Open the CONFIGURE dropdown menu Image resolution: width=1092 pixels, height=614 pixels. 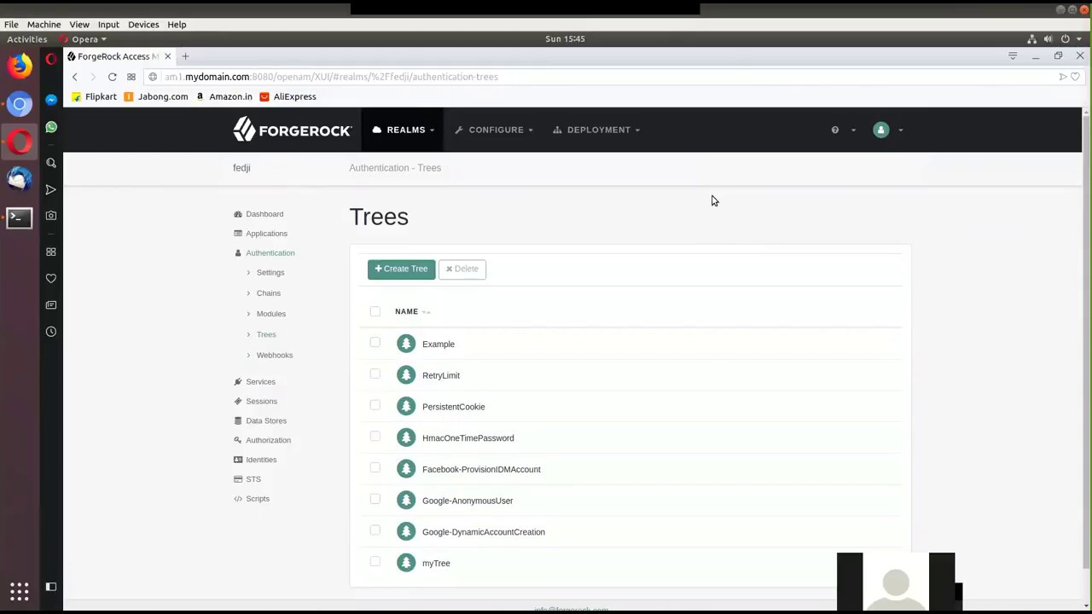pos(494,130)
